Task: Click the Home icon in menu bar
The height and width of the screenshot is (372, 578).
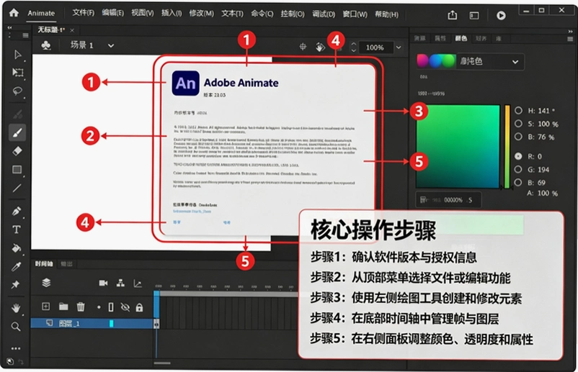Action: pos(14,13)
